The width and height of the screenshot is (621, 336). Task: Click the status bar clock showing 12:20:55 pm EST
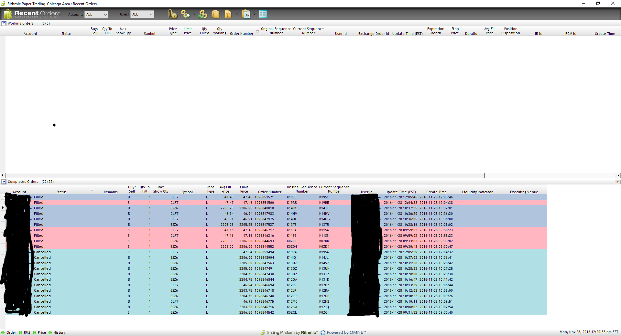point(589,332)
